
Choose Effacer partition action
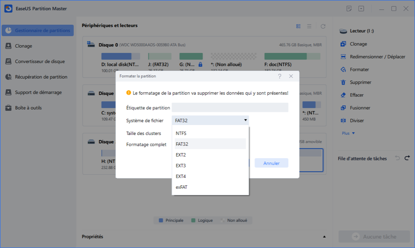[352, 95]
